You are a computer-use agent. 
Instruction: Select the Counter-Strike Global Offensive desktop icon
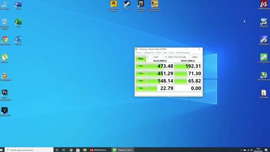[155, 6]
